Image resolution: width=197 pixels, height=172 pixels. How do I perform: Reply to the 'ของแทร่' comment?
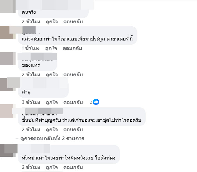coord(73,75)
